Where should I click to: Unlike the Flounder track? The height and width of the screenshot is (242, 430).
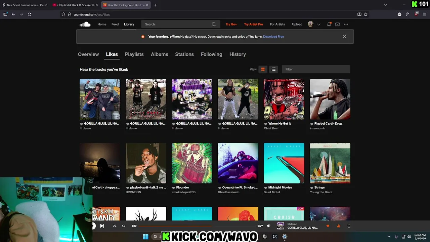coord(173,188)
